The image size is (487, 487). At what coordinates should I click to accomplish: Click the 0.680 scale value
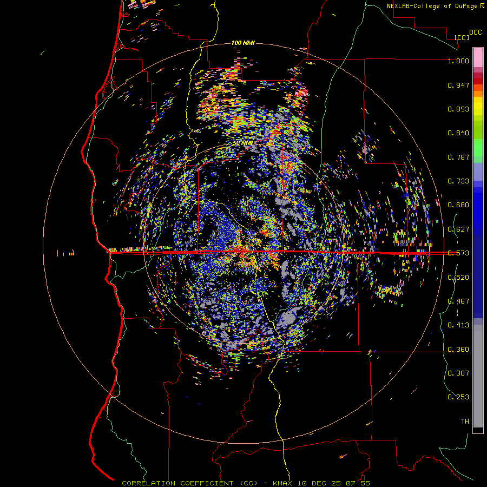(458, 205)
